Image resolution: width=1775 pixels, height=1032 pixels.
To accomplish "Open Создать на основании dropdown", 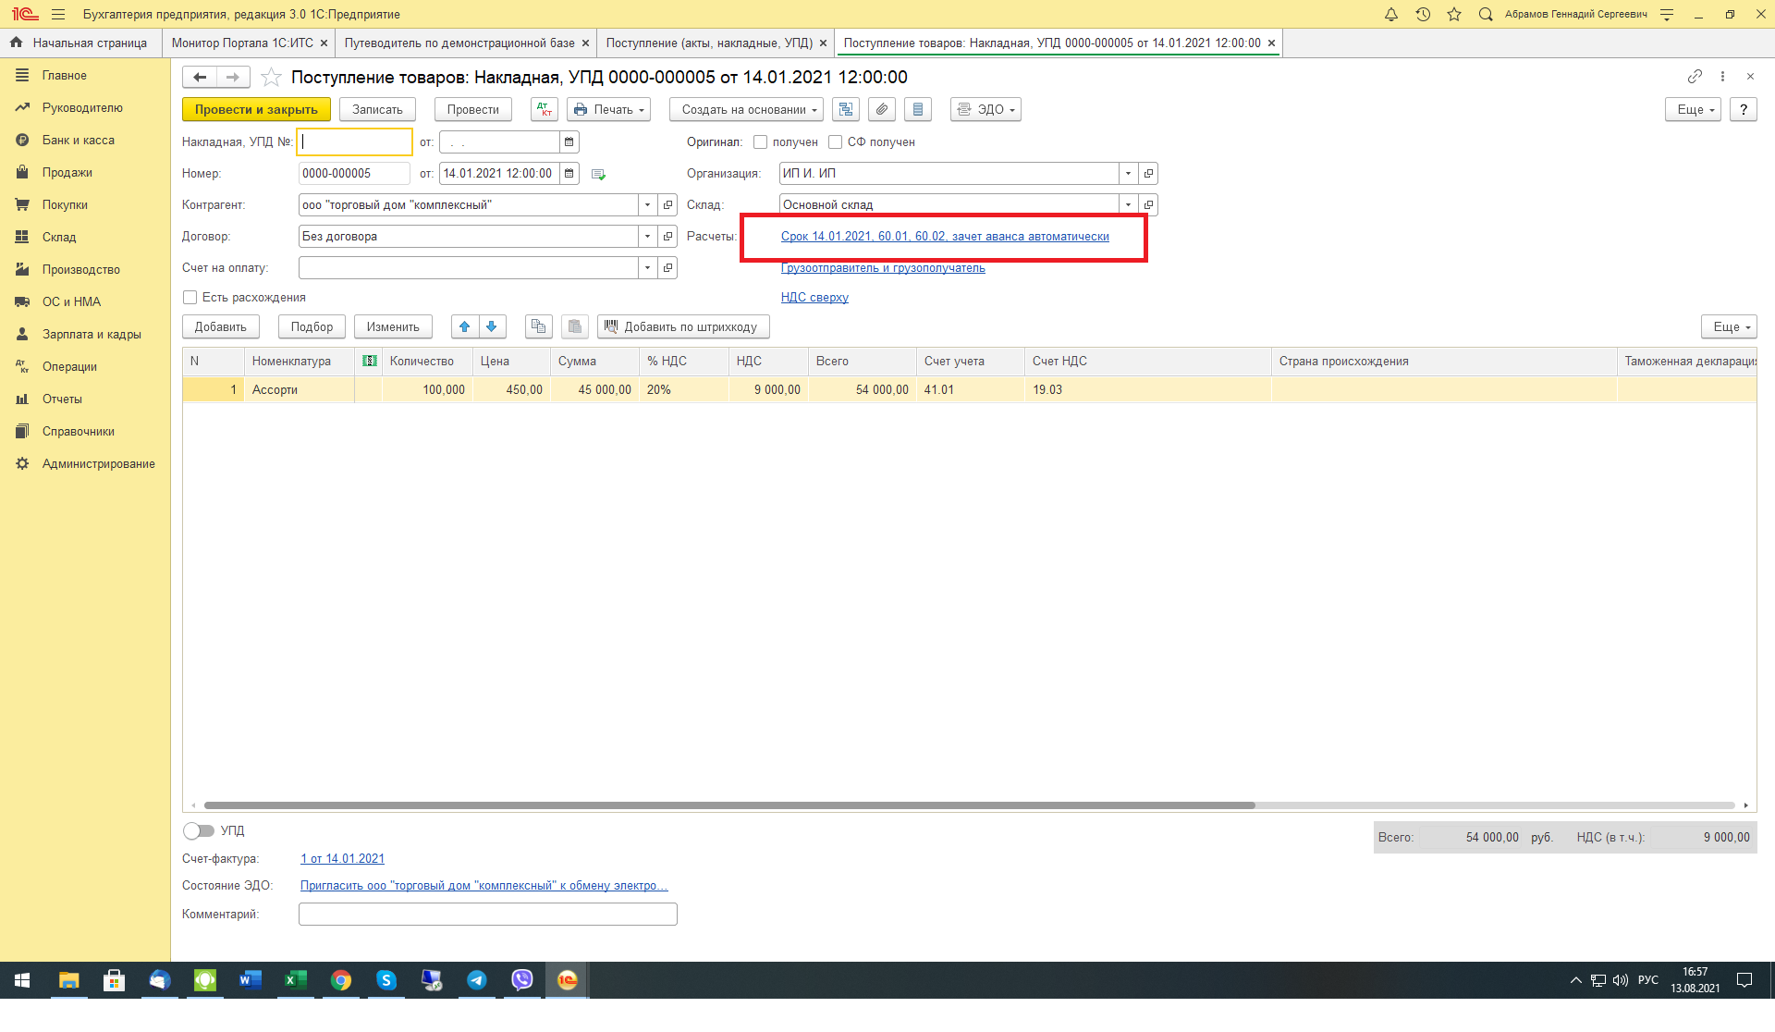I will 748,109.
